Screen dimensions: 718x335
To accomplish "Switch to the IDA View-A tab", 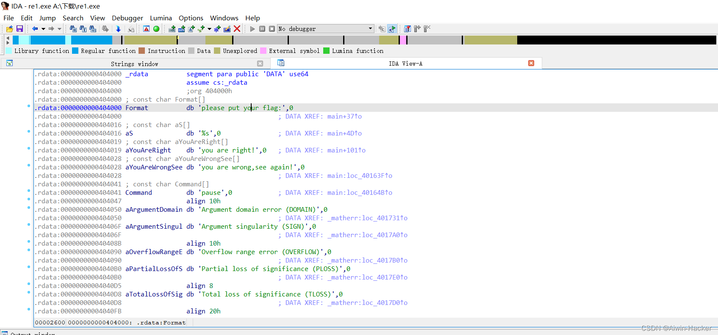I will click(x=405, y=64).
